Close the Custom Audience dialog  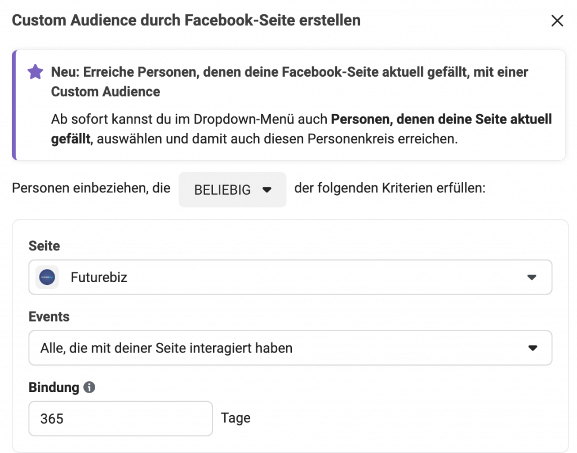point(557,21)
